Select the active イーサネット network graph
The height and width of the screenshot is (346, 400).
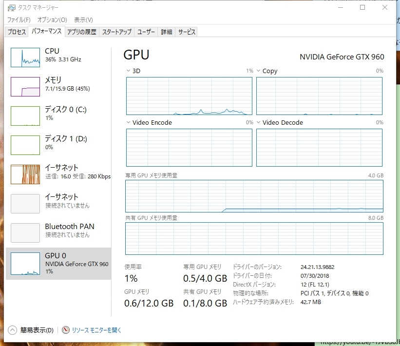(25, 174)
